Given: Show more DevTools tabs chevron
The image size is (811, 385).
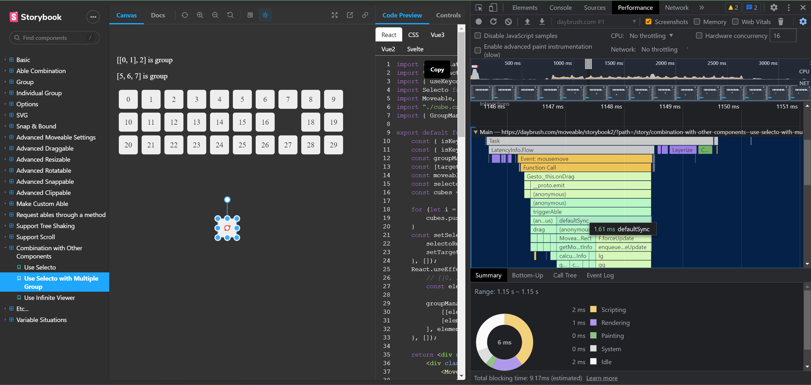Looking at the screenshot, I should point(702,8).
